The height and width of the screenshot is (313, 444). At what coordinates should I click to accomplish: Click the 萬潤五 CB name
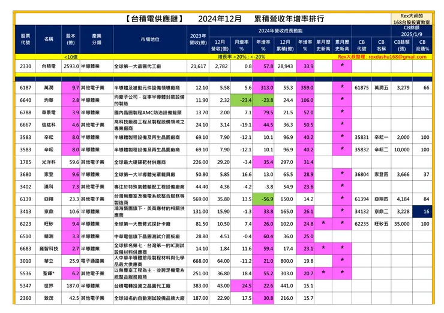pyautogui.click(x=381, y=87)
